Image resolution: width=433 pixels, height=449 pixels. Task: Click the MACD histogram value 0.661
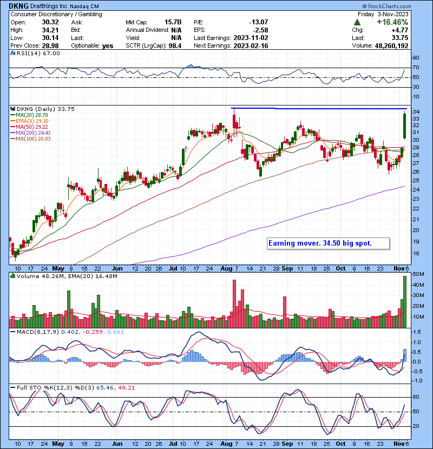115,332
